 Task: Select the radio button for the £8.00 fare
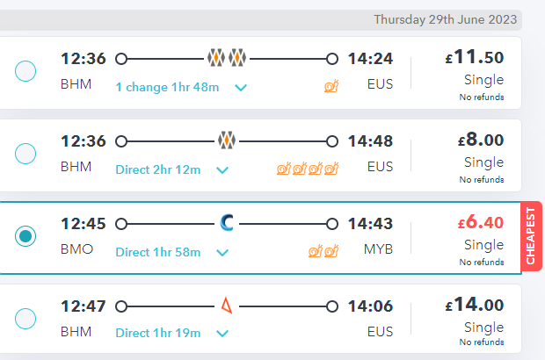(x=25, y=154)
